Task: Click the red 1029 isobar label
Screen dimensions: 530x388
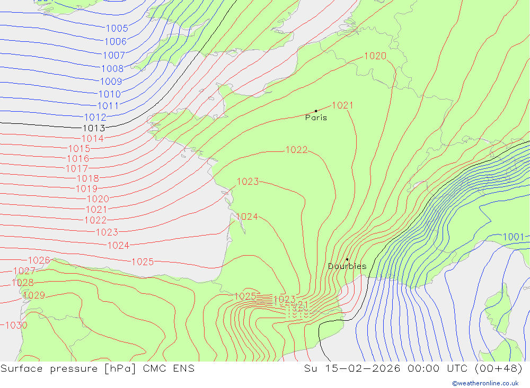Action: (34, 295)
